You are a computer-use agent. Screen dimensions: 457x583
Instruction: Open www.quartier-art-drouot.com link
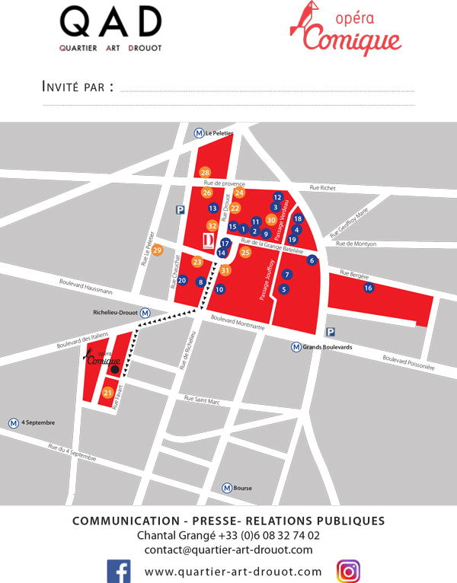coord(233,572)
